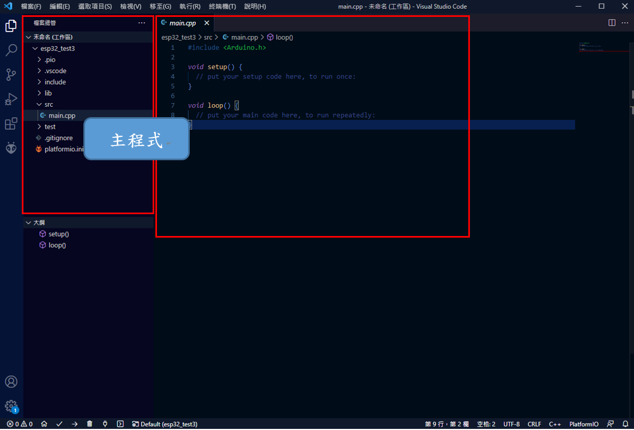Click the errors and warnings count
This screenshot has width=634, height=430.
point(20,424)
